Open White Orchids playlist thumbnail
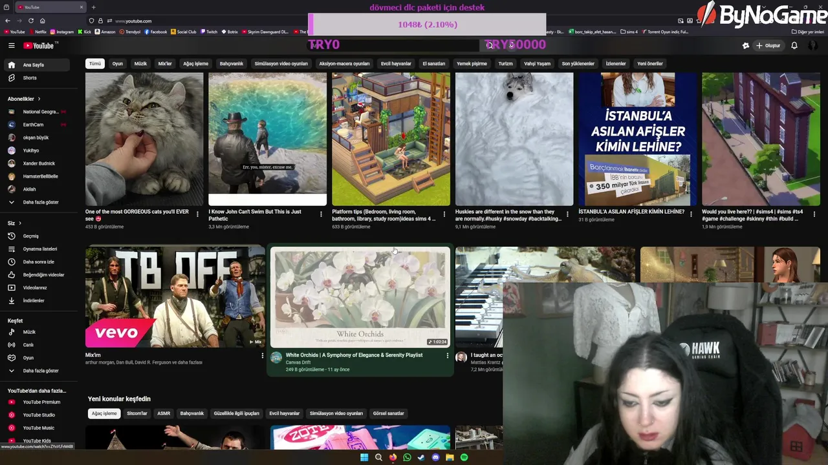The image size is (828, 465). pyautogui.click(x=360, y=297)
